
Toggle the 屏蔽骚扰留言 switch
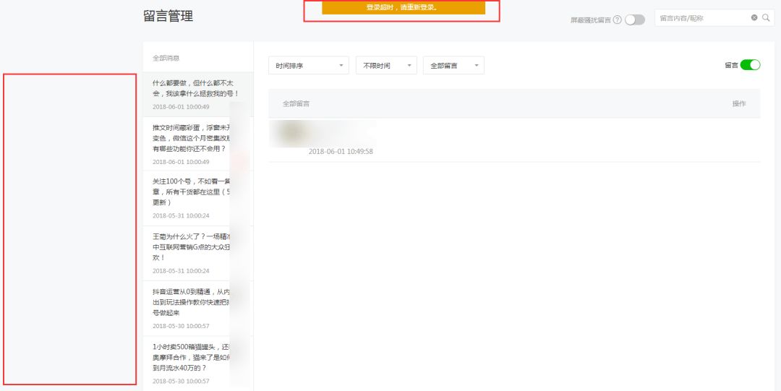click(635, 20)
